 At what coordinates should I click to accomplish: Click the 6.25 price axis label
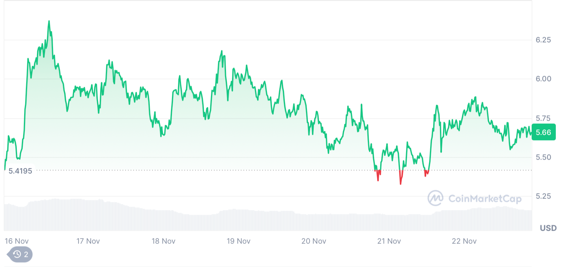[543, 40]
